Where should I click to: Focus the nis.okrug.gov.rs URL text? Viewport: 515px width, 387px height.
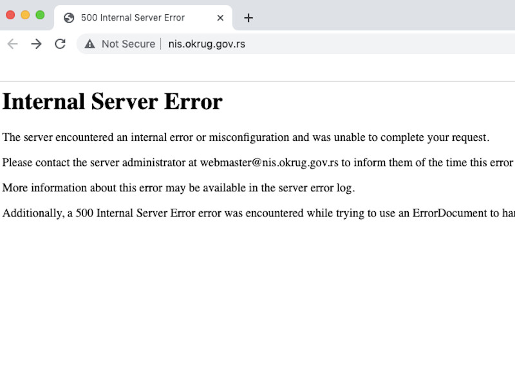point(207,44)
